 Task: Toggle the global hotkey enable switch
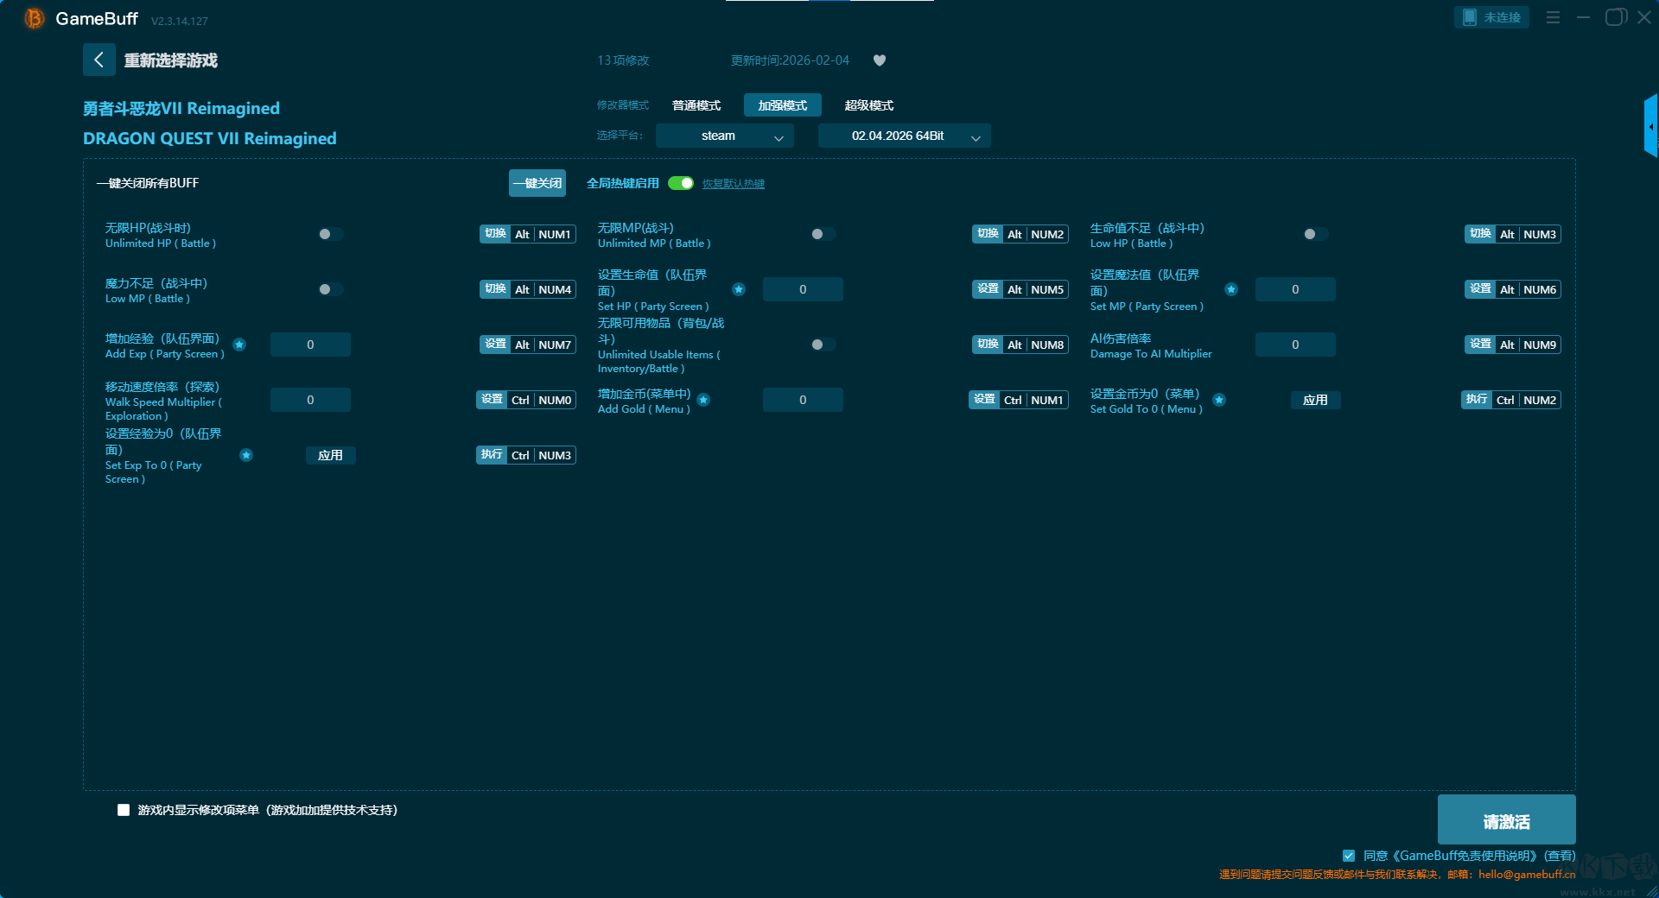point(681,183)
